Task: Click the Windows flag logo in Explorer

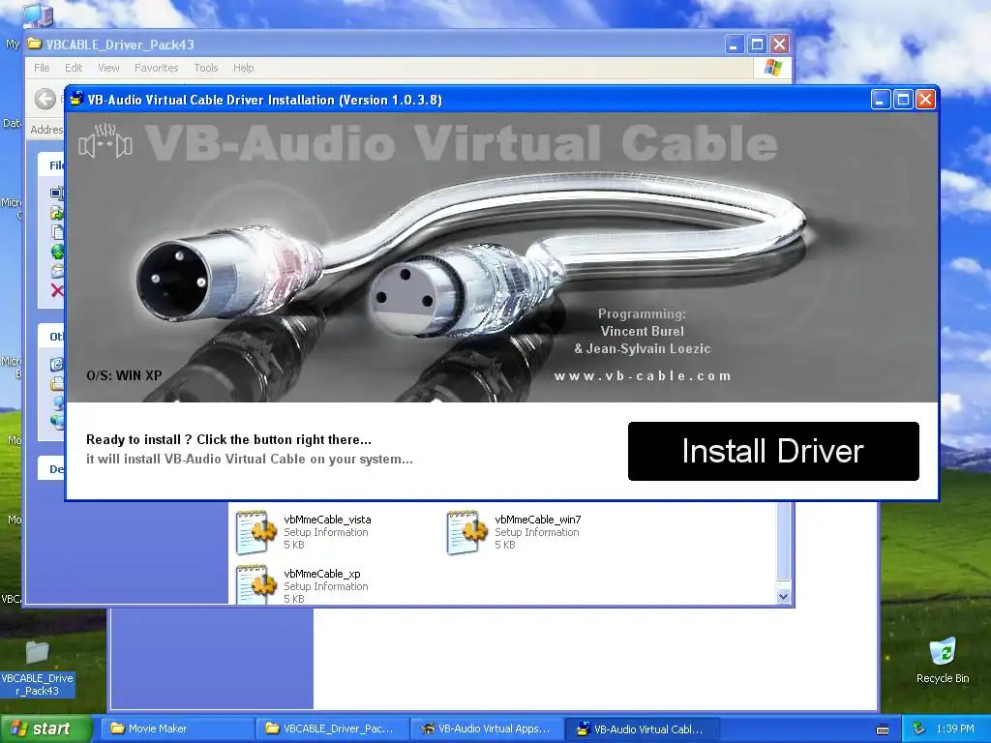Action: pyautogui.click(x=772, y=68)
